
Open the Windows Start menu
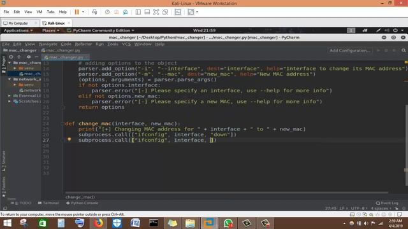(7, 223)
